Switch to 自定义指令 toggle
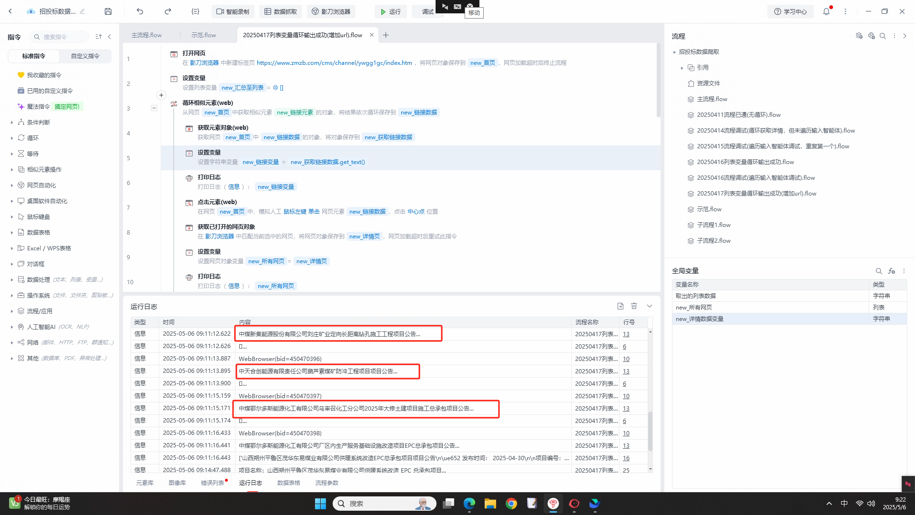This screenshot has width=915, height=515. click(85, 56)
